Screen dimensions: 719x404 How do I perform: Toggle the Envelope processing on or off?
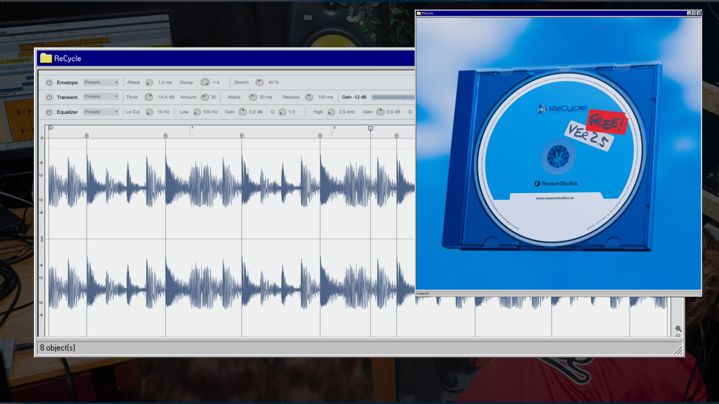click(x=49, y=83)
